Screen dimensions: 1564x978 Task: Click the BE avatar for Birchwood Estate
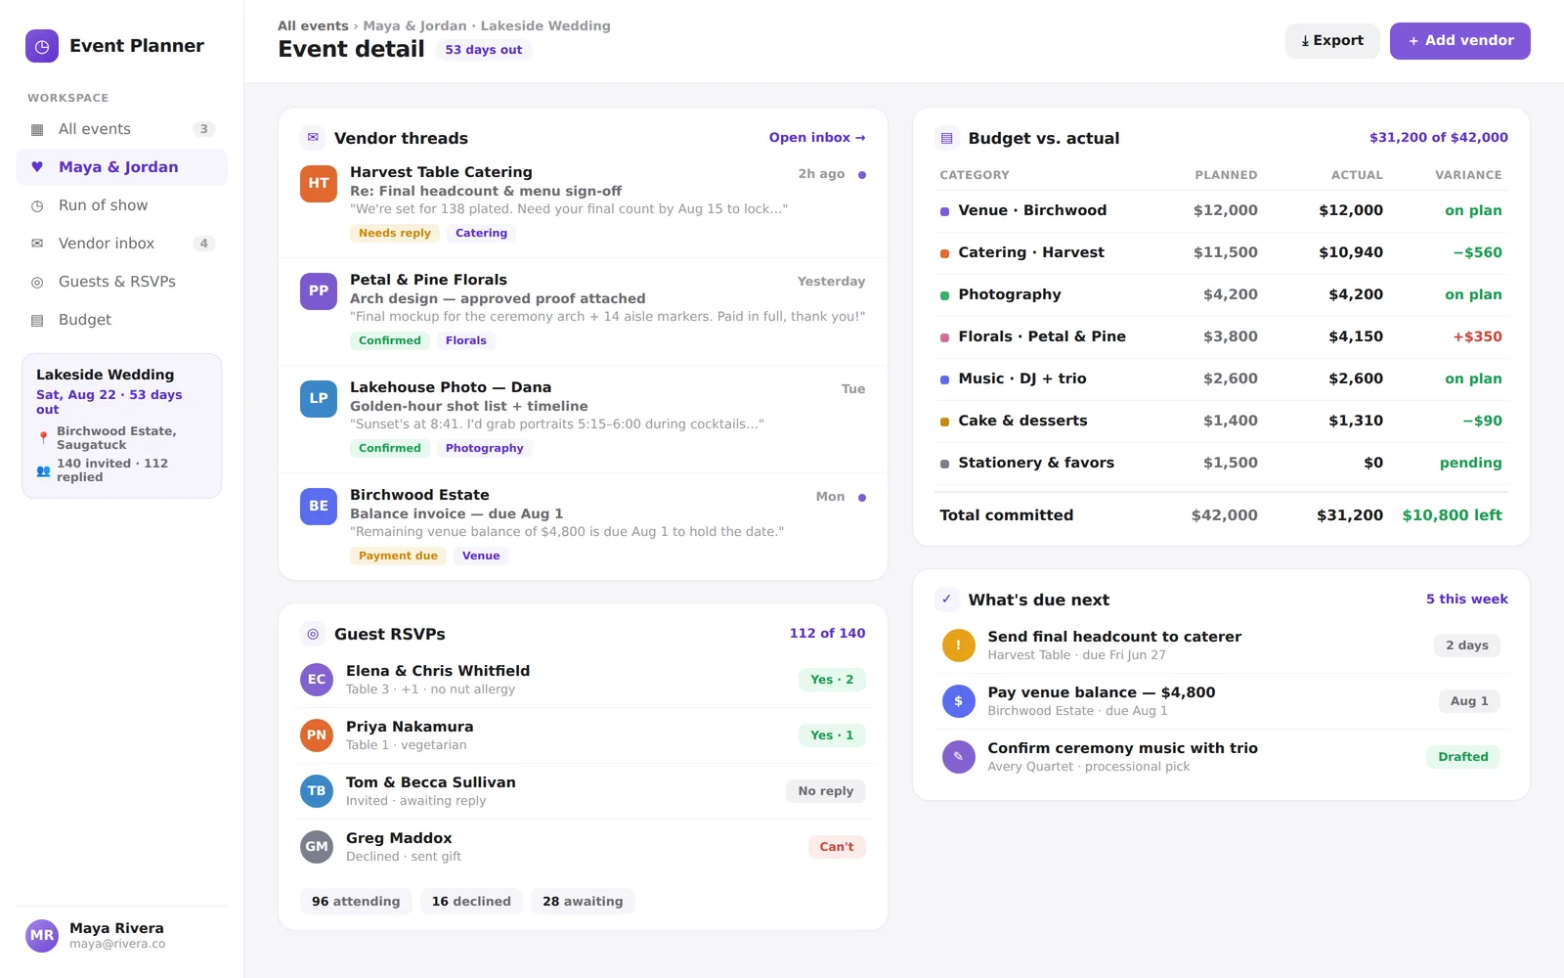pyautogui.click(x=319, y=506)
